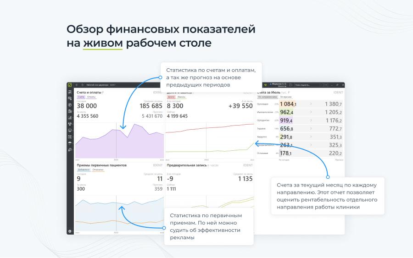The width and height of the screenshot is (413, 258).
Task: Open the documents list sidebar icon
Action: tap(70, 137)
